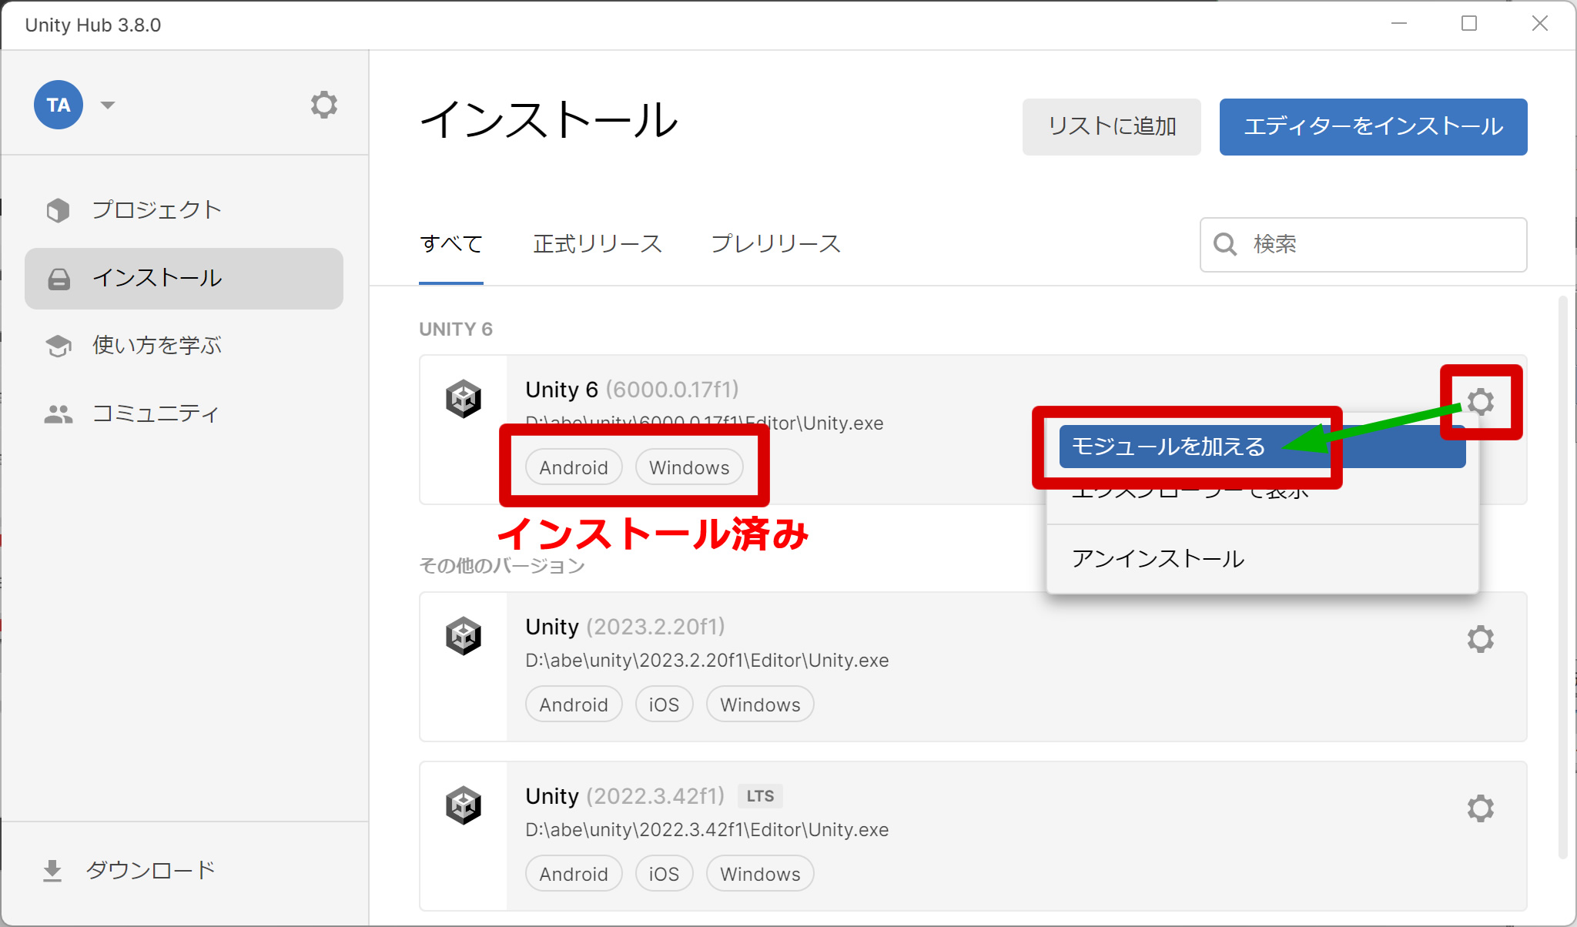Click the Unity 6 (6000.0.17f1) logo icon
Image resolution: width=1577 pixels, height=927 pixels.
(464, 399)
